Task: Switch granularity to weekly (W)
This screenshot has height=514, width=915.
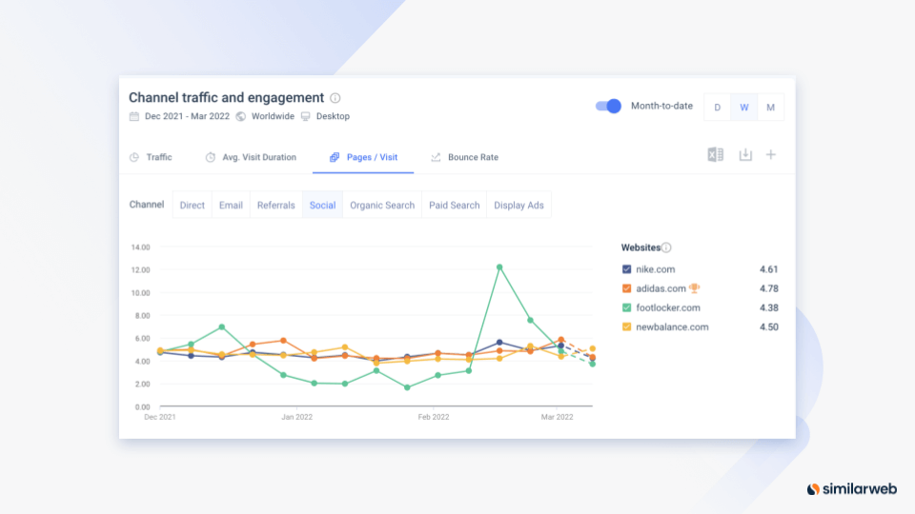Action: tap(744, 108)
